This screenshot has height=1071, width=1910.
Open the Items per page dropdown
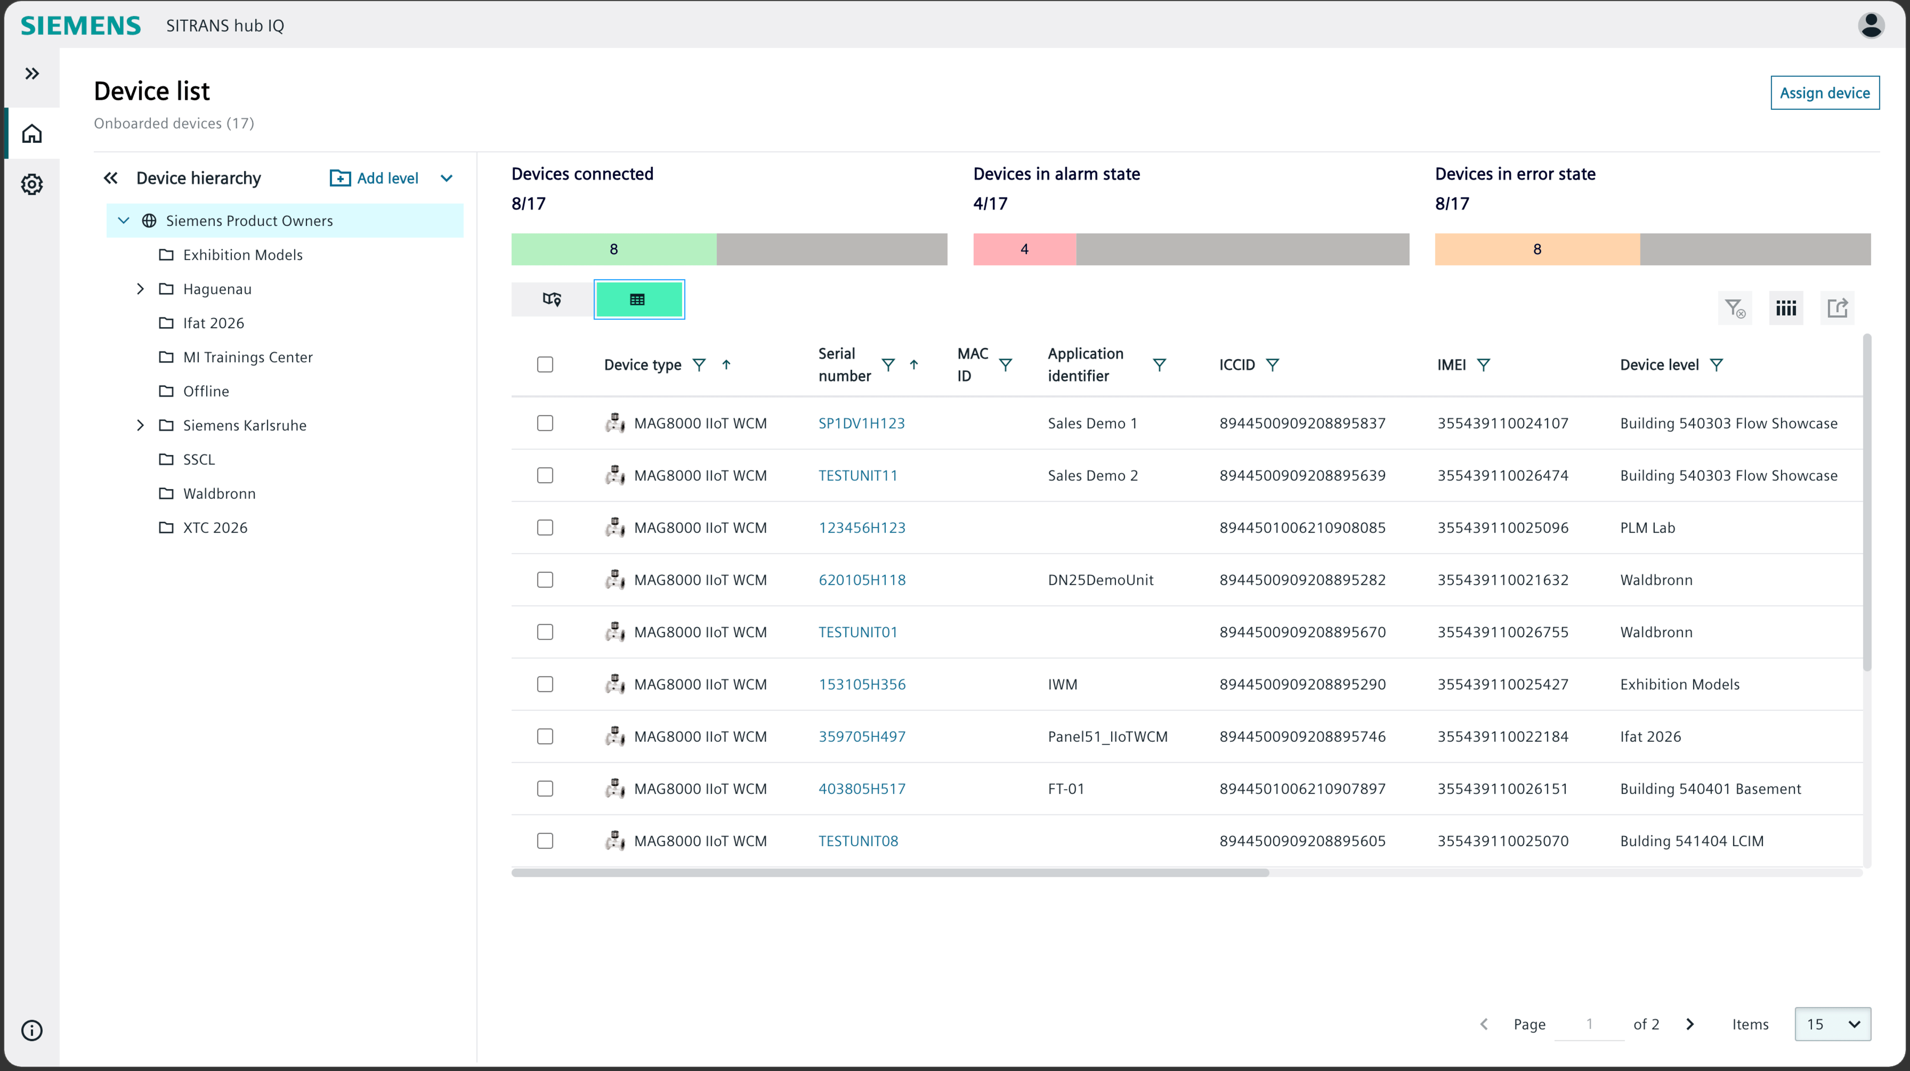(1832, 1024)
